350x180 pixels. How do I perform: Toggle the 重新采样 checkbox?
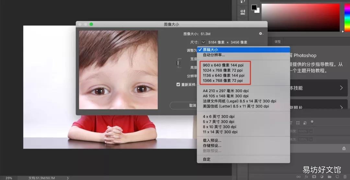(178, 85)
